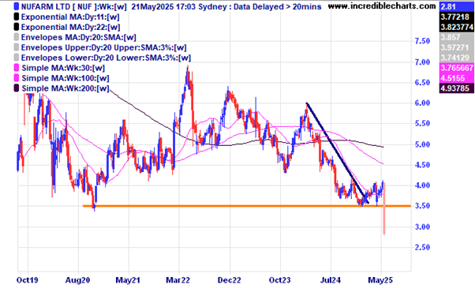Click the Oct23 date axis label
475x288 pixels.
pyautogui.click(x=280, y=280)
